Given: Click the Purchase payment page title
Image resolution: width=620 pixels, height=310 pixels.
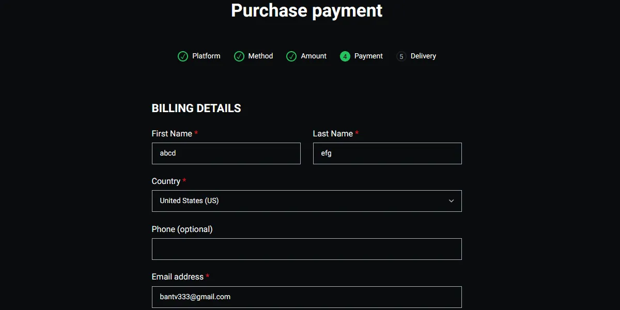Looking at the screenshot, I should pos(307,10).
